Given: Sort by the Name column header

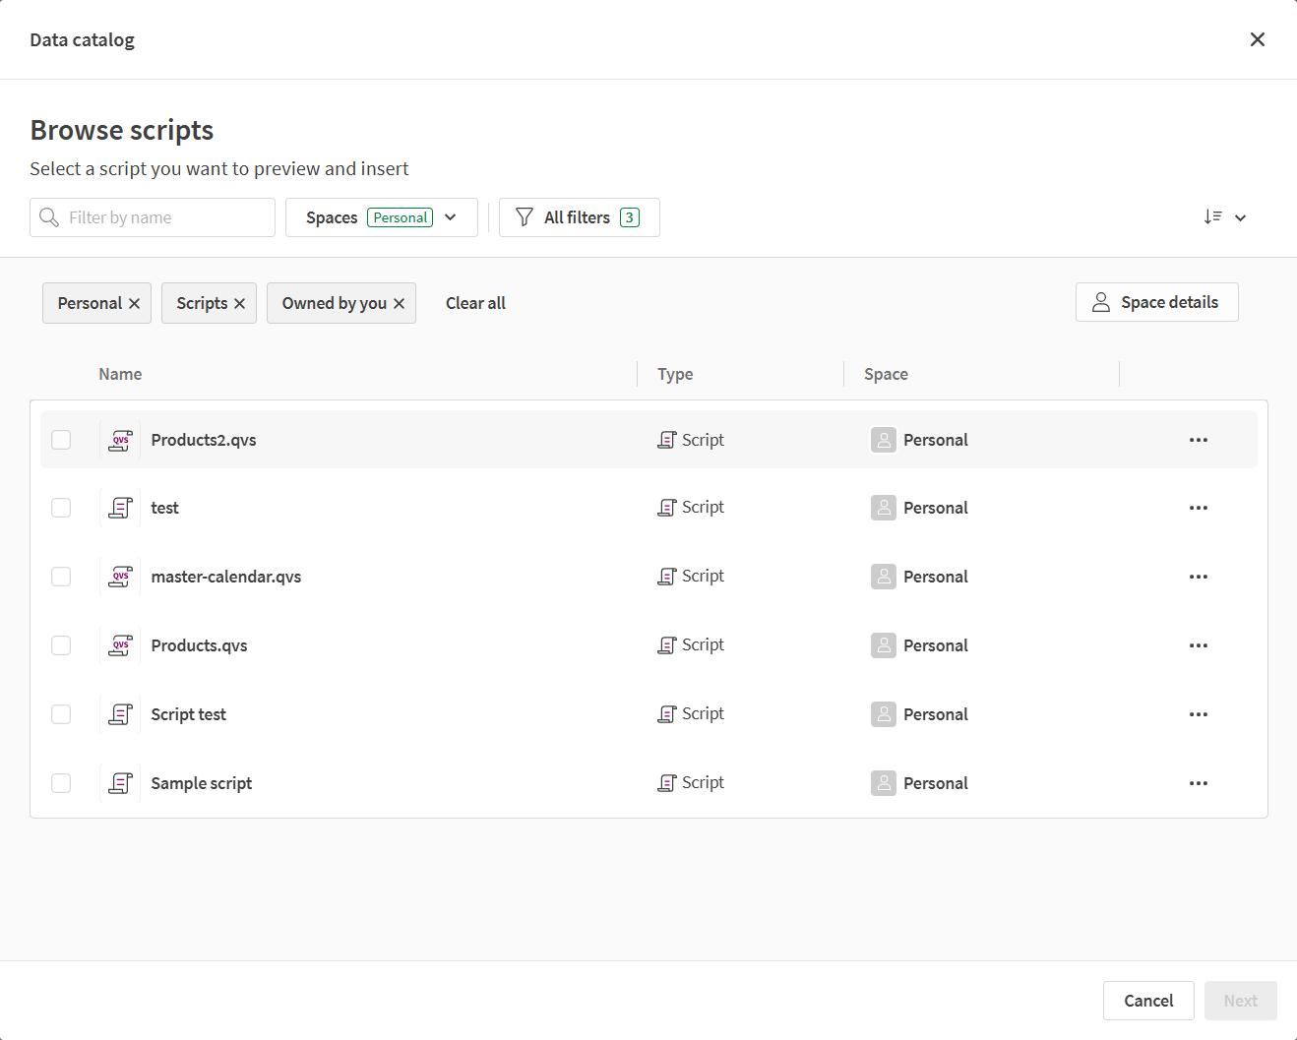Looking at the screenshot, I should point(120,374).
